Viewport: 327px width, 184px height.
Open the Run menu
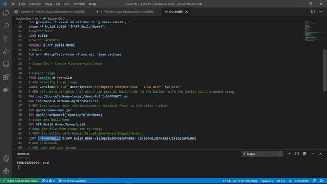pyautogui.click(x=66, y=4)
